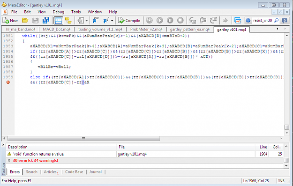Screen dimensions: 293x186
Task: Click the editor scroll left arrow
Action: [x=4, y=138]
